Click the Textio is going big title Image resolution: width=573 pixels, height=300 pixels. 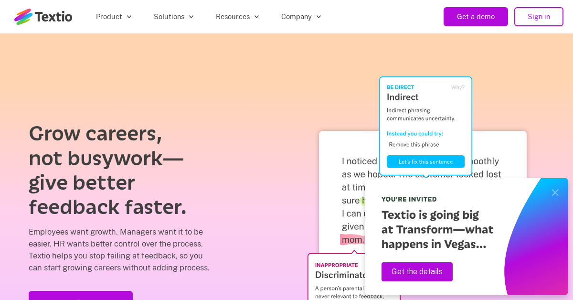pyautogui.click(x=437, y=229)
